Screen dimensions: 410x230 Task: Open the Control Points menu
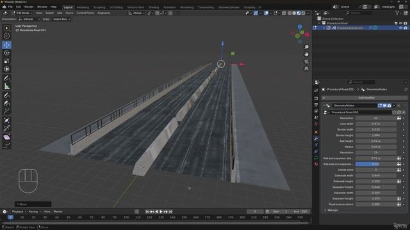pos(85,13)
